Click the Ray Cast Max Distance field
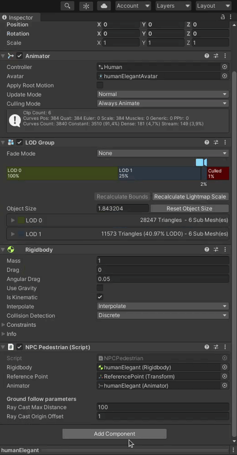The height and width of the screenshot is (455, 237). point(163,407)
